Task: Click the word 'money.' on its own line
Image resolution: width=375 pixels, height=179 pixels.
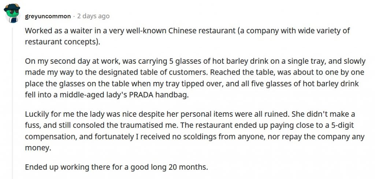Action: coord(38,148)
